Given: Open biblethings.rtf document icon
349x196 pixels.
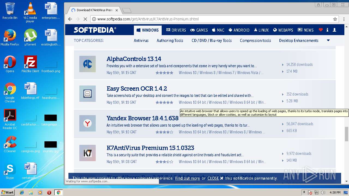Looking at the screenshot, I should 30,91.
